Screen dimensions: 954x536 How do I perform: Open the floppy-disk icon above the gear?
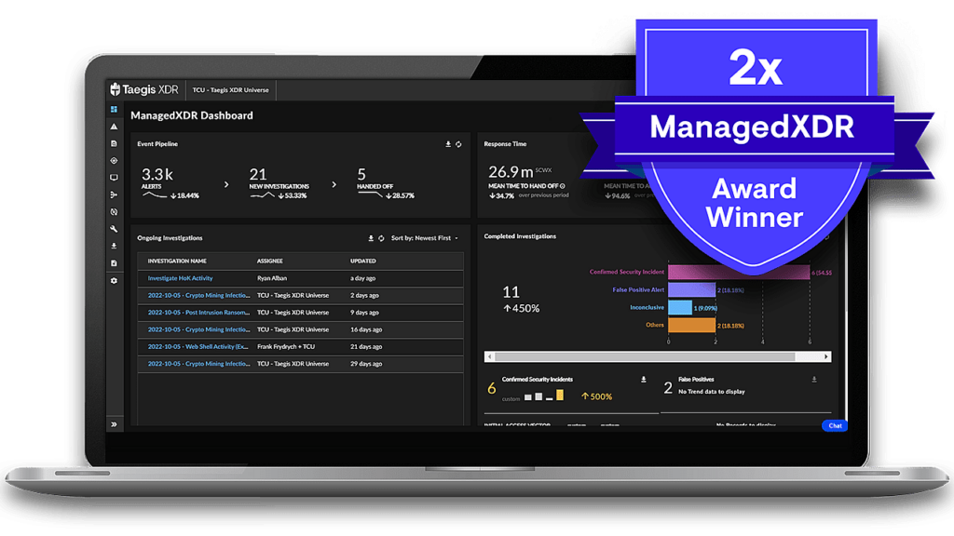coord(114,263)
